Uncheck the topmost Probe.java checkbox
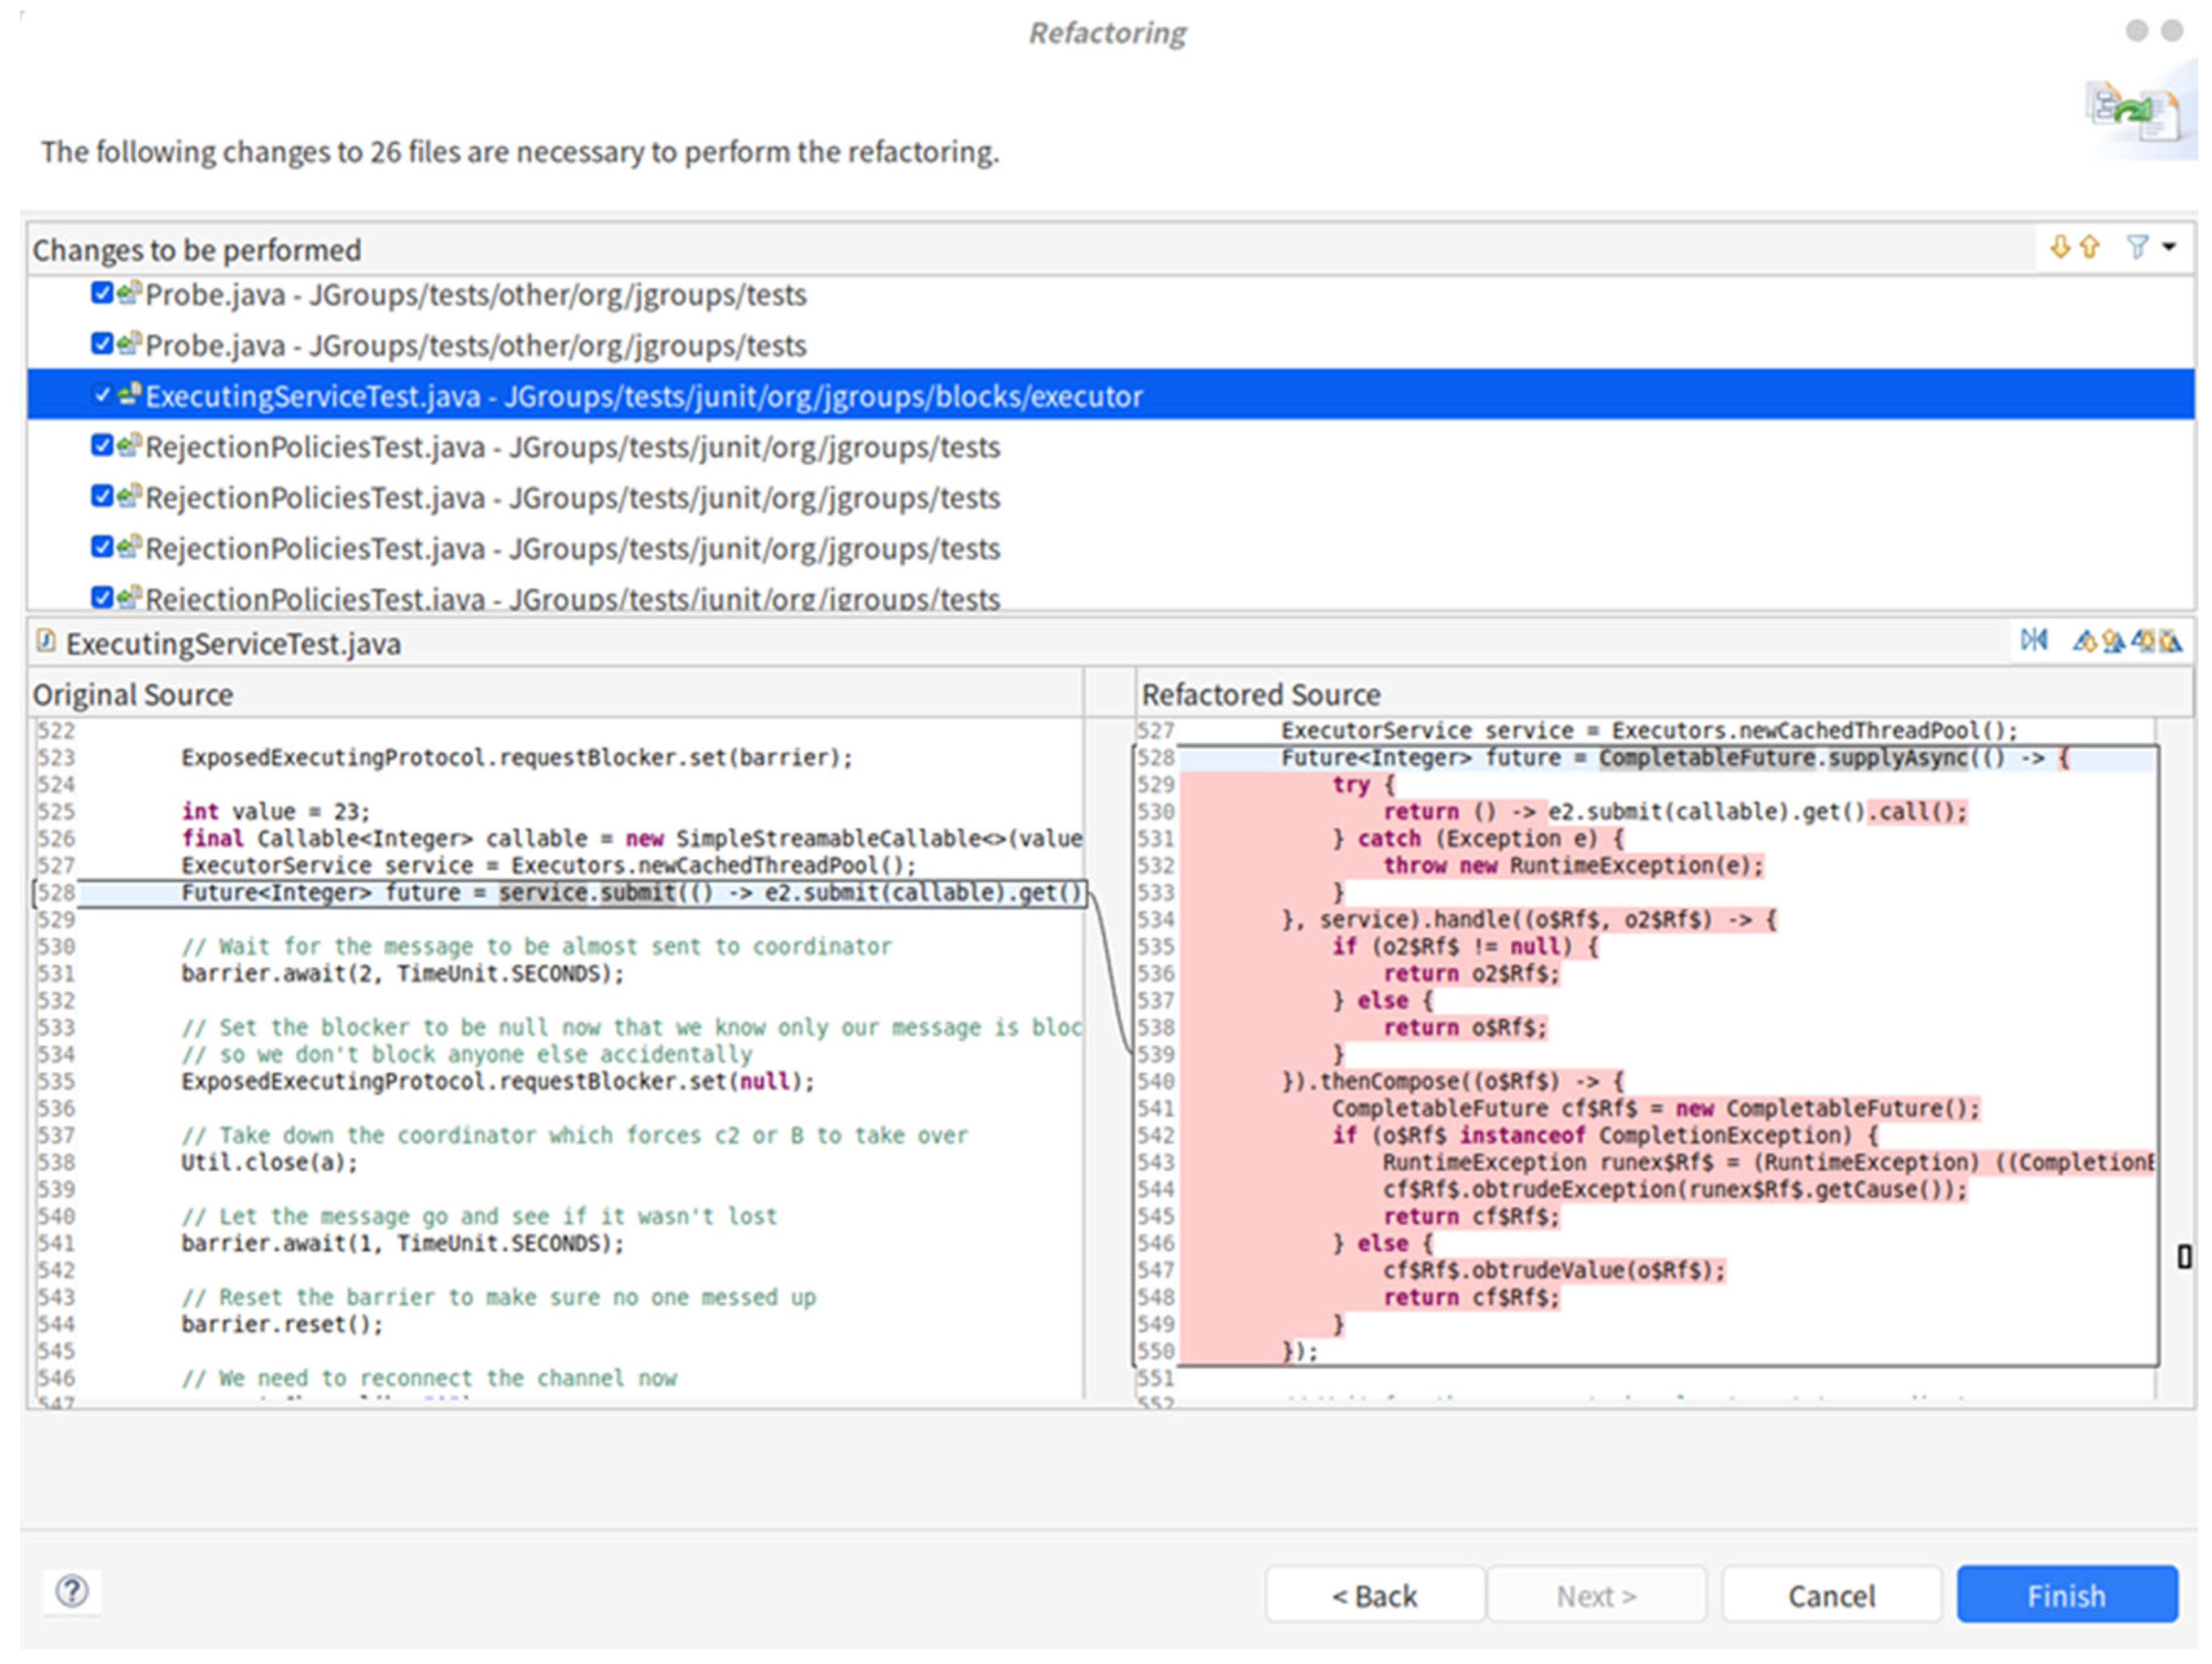The image size is (2212, 1664). click(102, 293)
